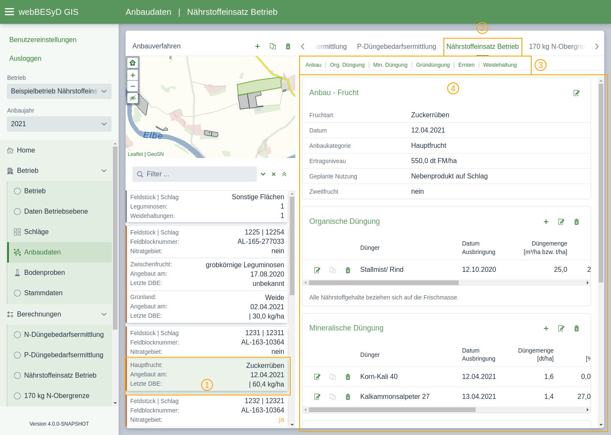The image size is (611, 435).
Task: Open the 170 kg N-Obergrenze tab
Action: tap(557, 47)
